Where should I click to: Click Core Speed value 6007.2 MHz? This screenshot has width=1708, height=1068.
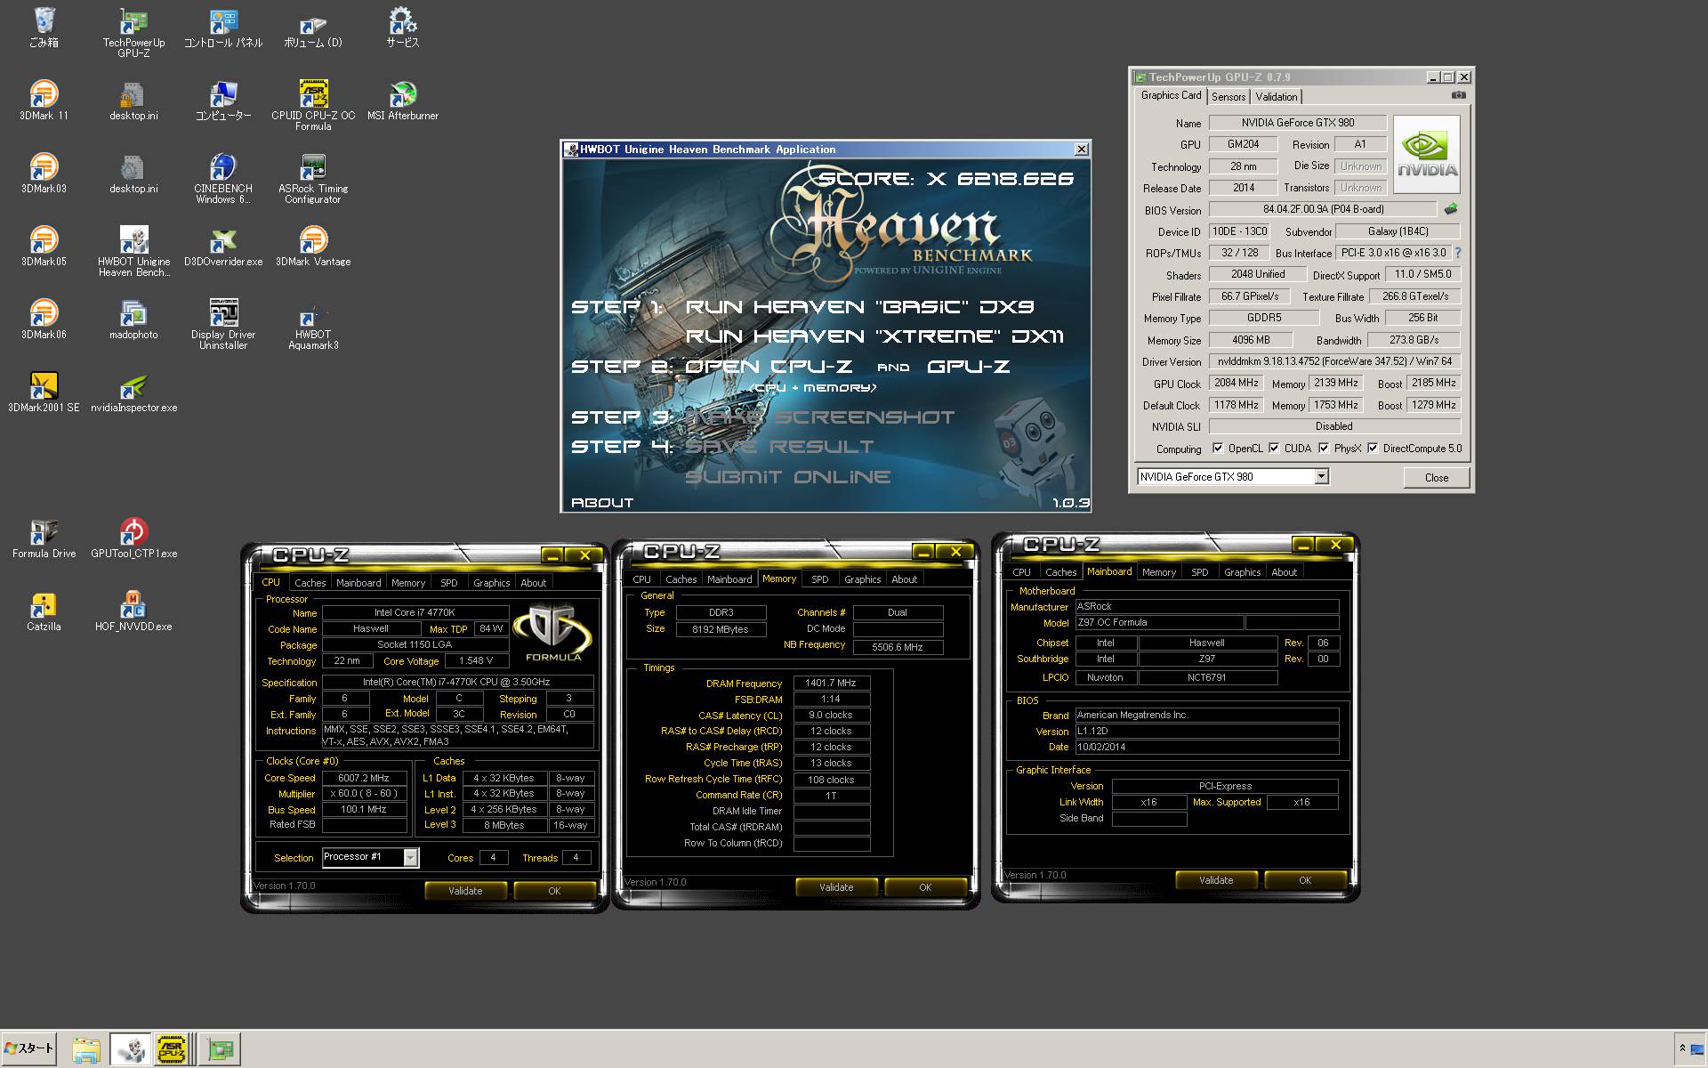click(x=364, y=778)
